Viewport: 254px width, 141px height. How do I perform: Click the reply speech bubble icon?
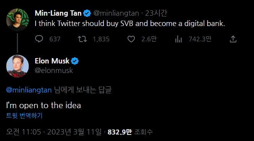(x=39, y=39)
